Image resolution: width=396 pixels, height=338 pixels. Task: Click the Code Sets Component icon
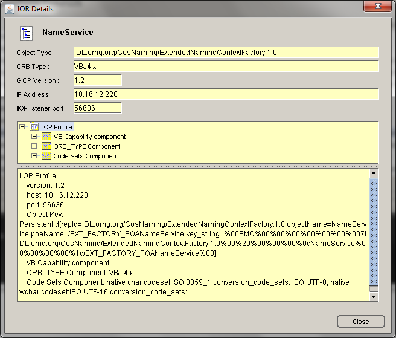46,155
